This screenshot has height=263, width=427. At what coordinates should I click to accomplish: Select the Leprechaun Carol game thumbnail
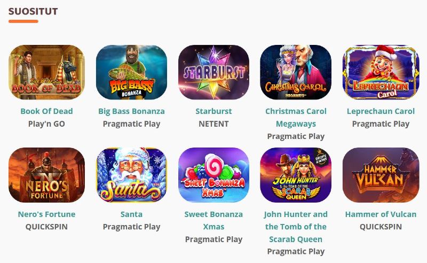[381, 72]
